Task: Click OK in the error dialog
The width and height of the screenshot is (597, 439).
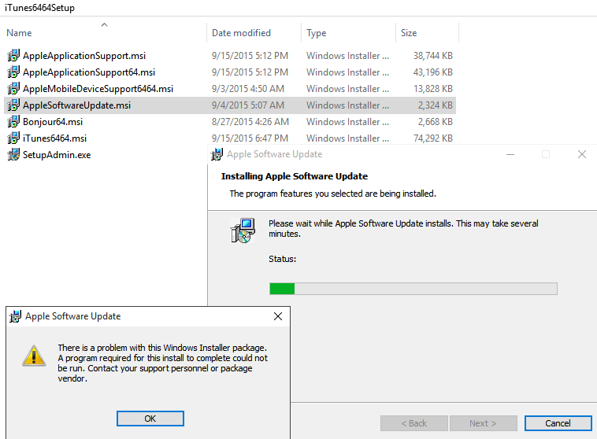Action: 150,419
